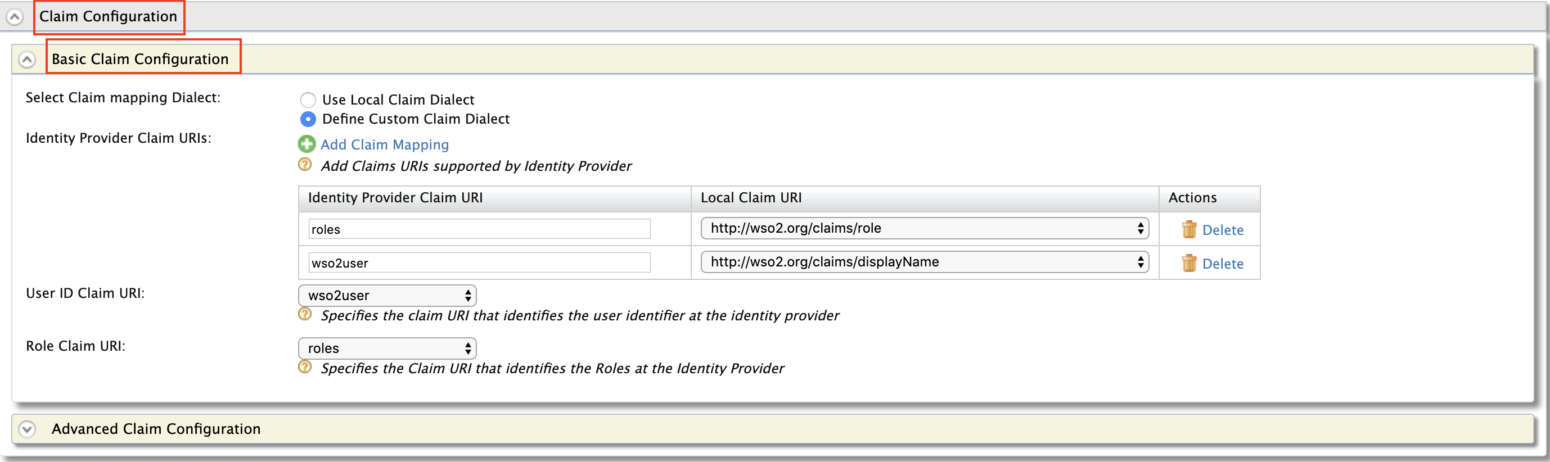The image size is (1550, 462).
Task: Click the trash icon in the roles row
Action: [x=1189, y=229]
